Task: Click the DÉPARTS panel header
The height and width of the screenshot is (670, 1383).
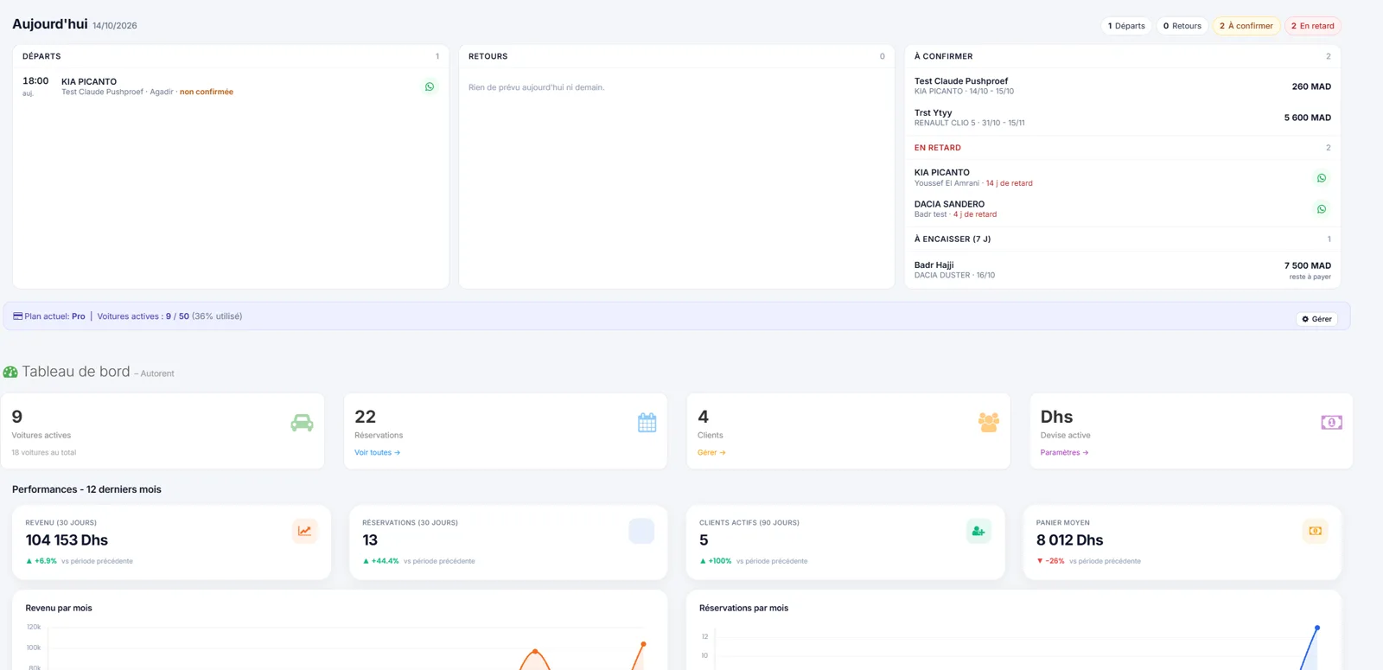Action: tap(231, 56)
